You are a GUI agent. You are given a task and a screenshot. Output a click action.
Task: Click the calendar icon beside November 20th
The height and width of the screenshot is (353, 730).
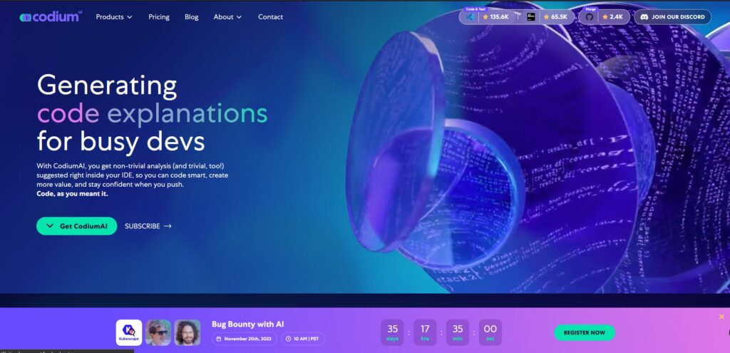click(x=219, y=339)
